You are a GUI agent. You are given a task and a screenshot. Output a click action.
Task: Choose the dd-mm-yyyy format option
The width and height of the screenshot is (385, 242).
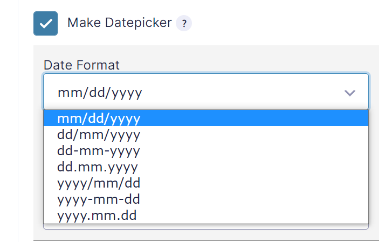coord(206,150)
